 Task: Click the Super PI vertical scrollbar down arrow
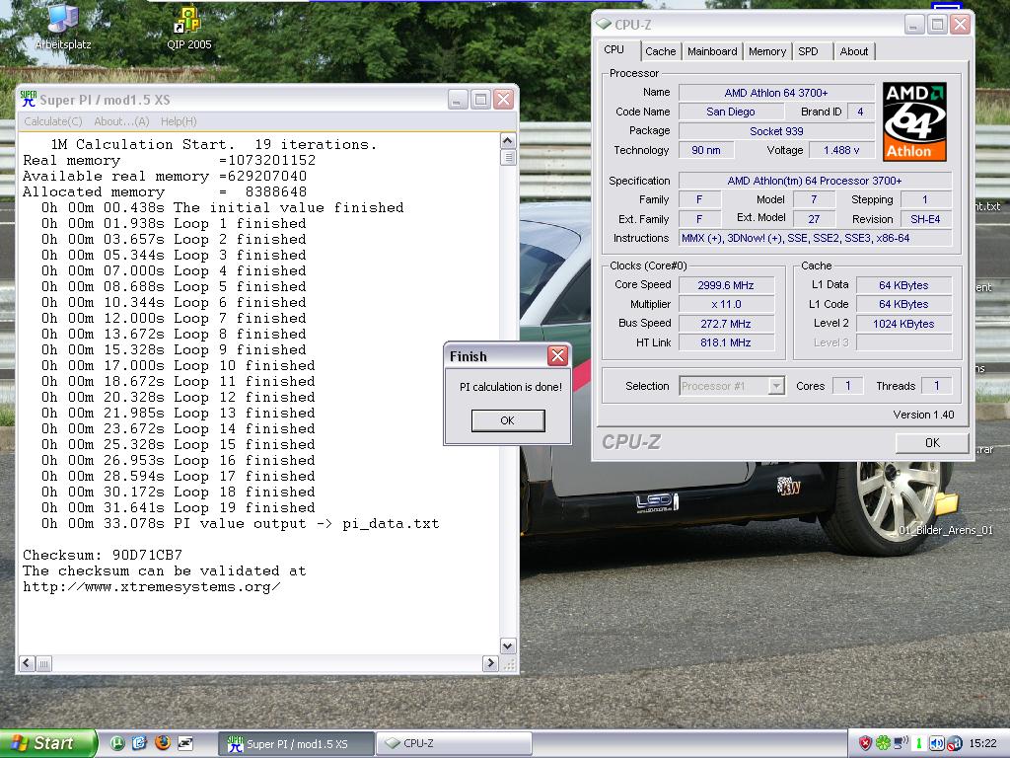point(508,645)
